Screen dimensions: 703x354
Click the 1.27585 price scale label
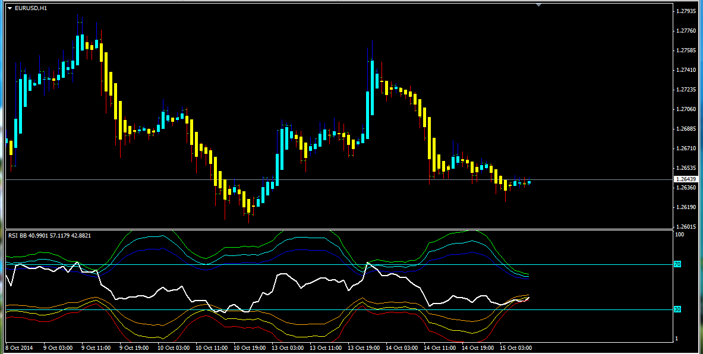pyautogui.click(x=686, y=50)
